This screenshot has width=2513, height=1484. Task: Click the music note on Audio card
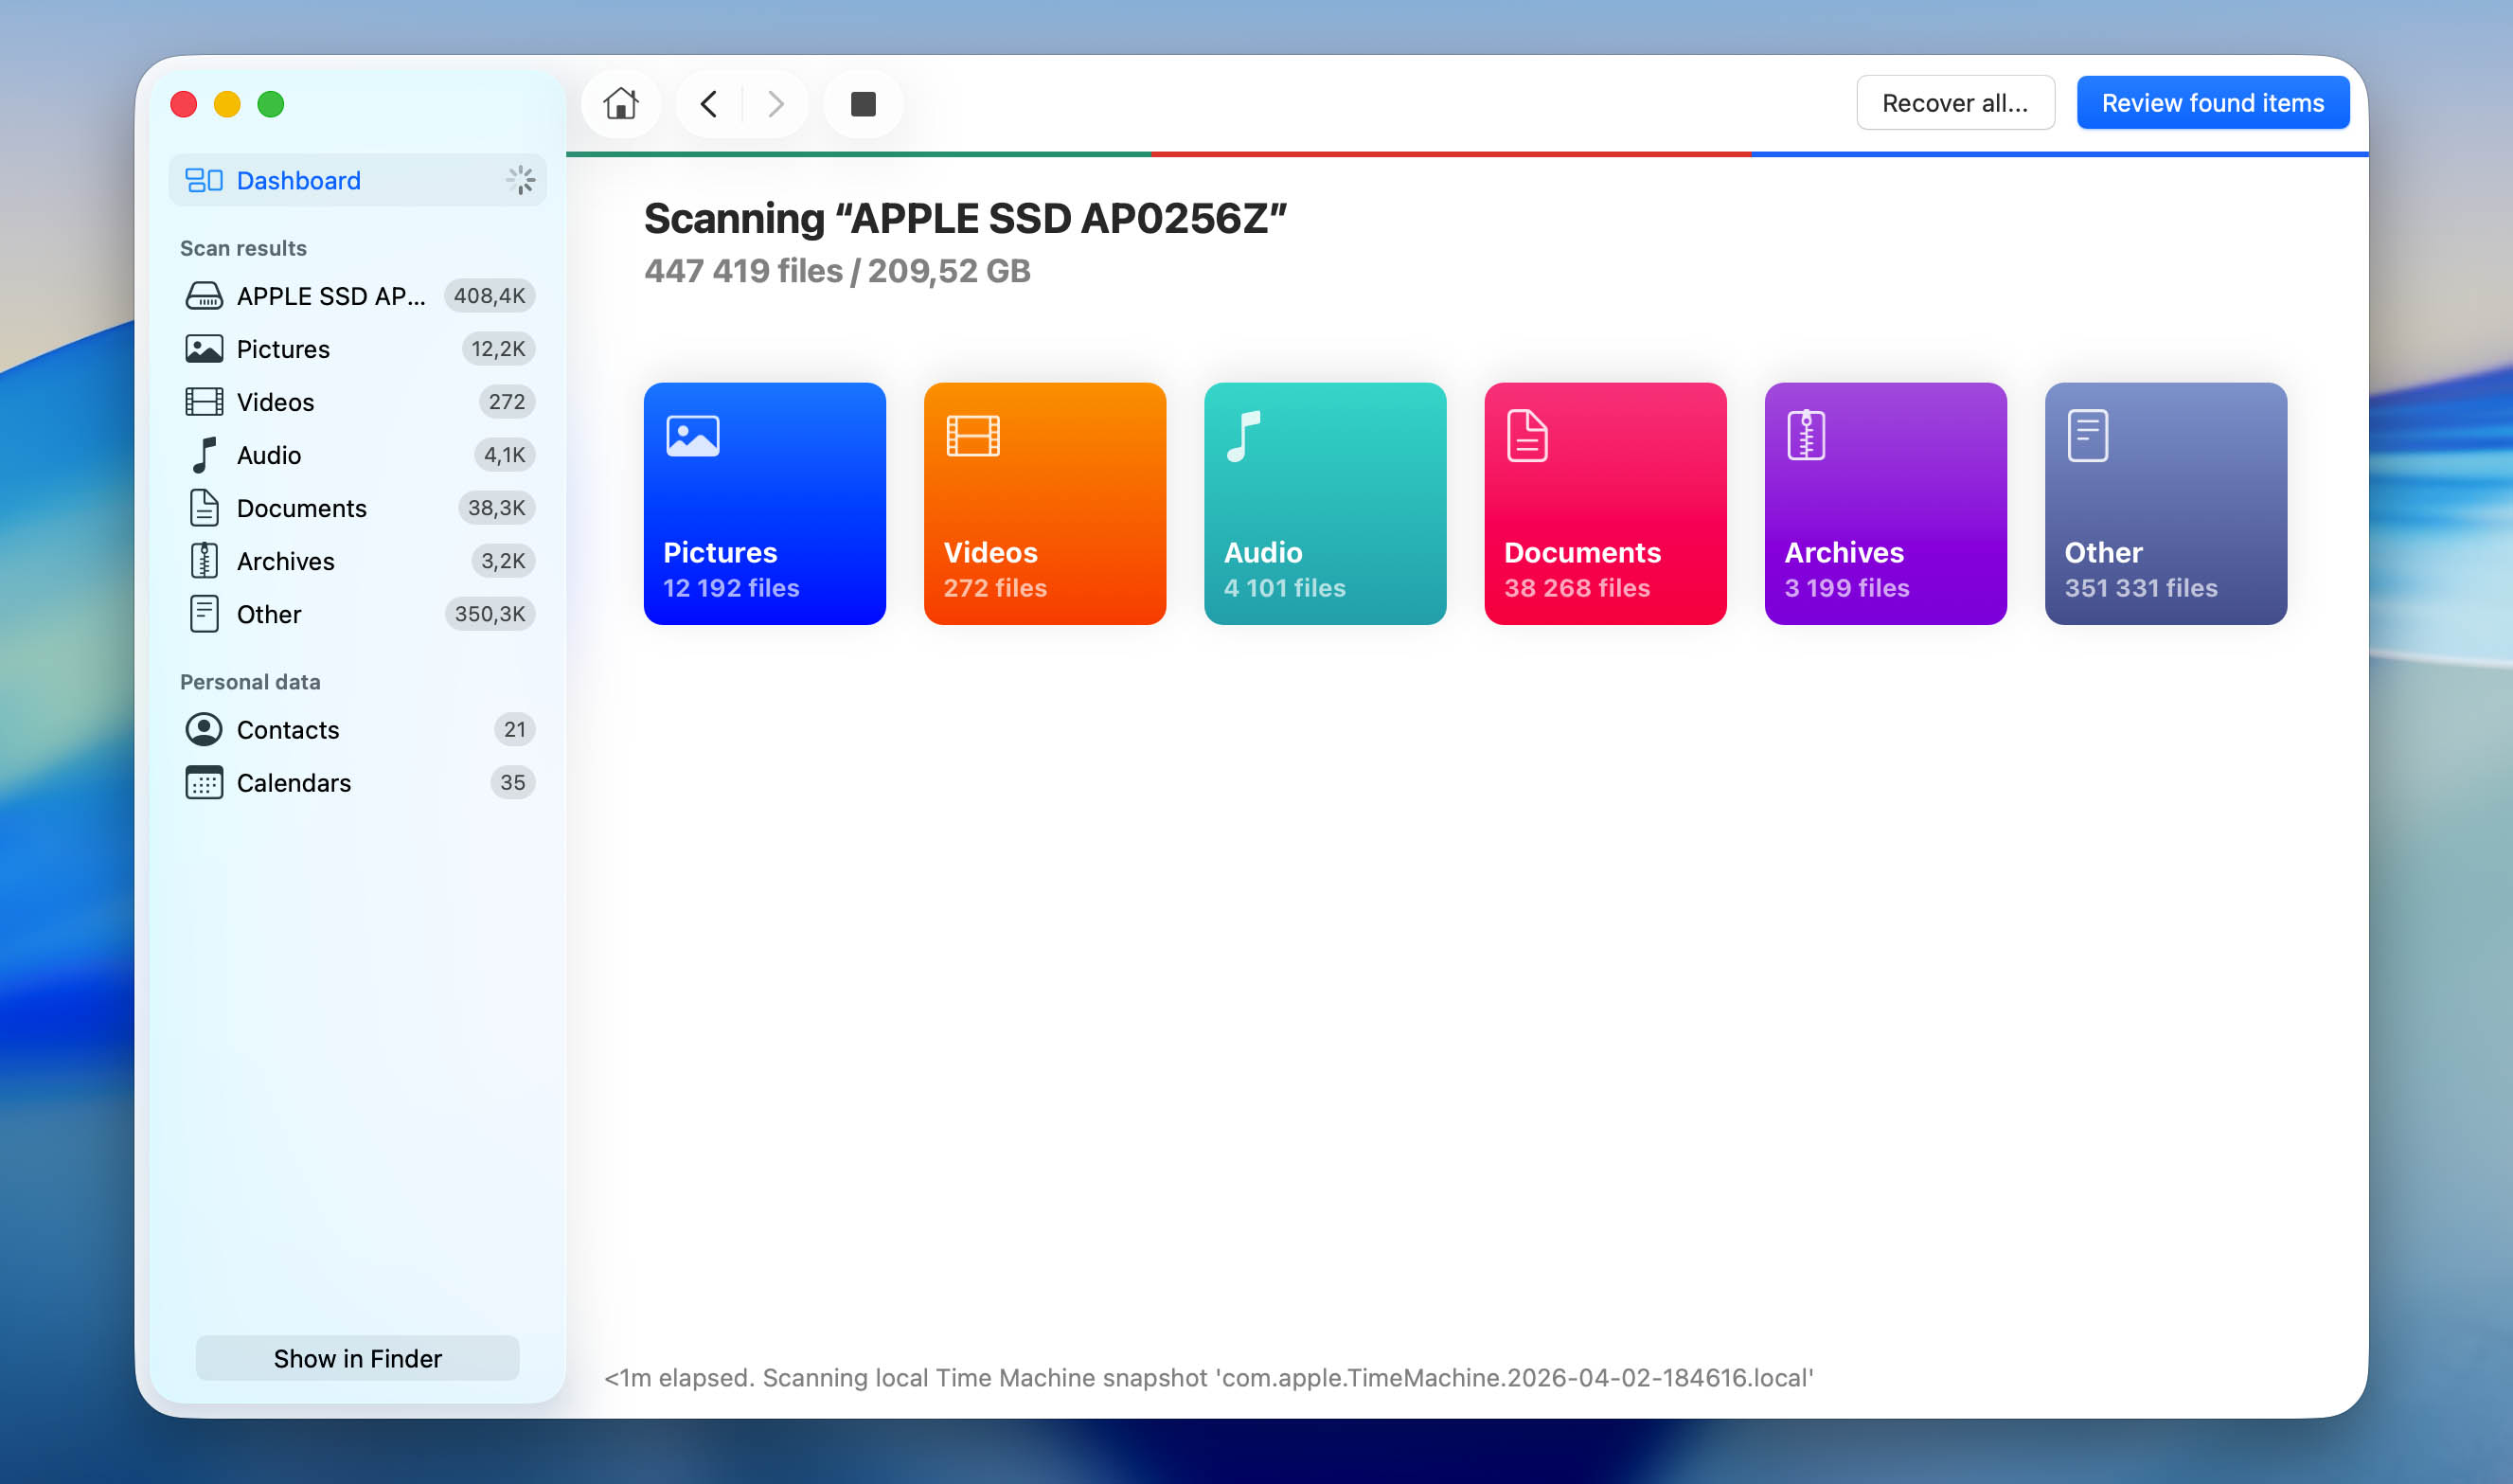coord(1243,436)
